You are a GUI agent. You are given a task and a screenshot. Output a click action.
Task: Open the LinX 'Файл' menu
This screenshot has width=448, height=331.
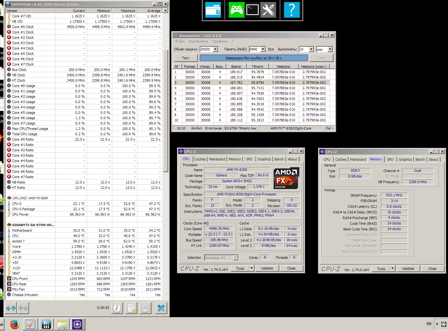[x=180, y=41]
